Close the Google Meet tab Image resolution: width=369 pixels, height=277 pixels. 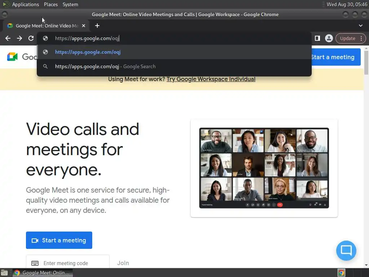pyautogui.click(x=84, y=26)
